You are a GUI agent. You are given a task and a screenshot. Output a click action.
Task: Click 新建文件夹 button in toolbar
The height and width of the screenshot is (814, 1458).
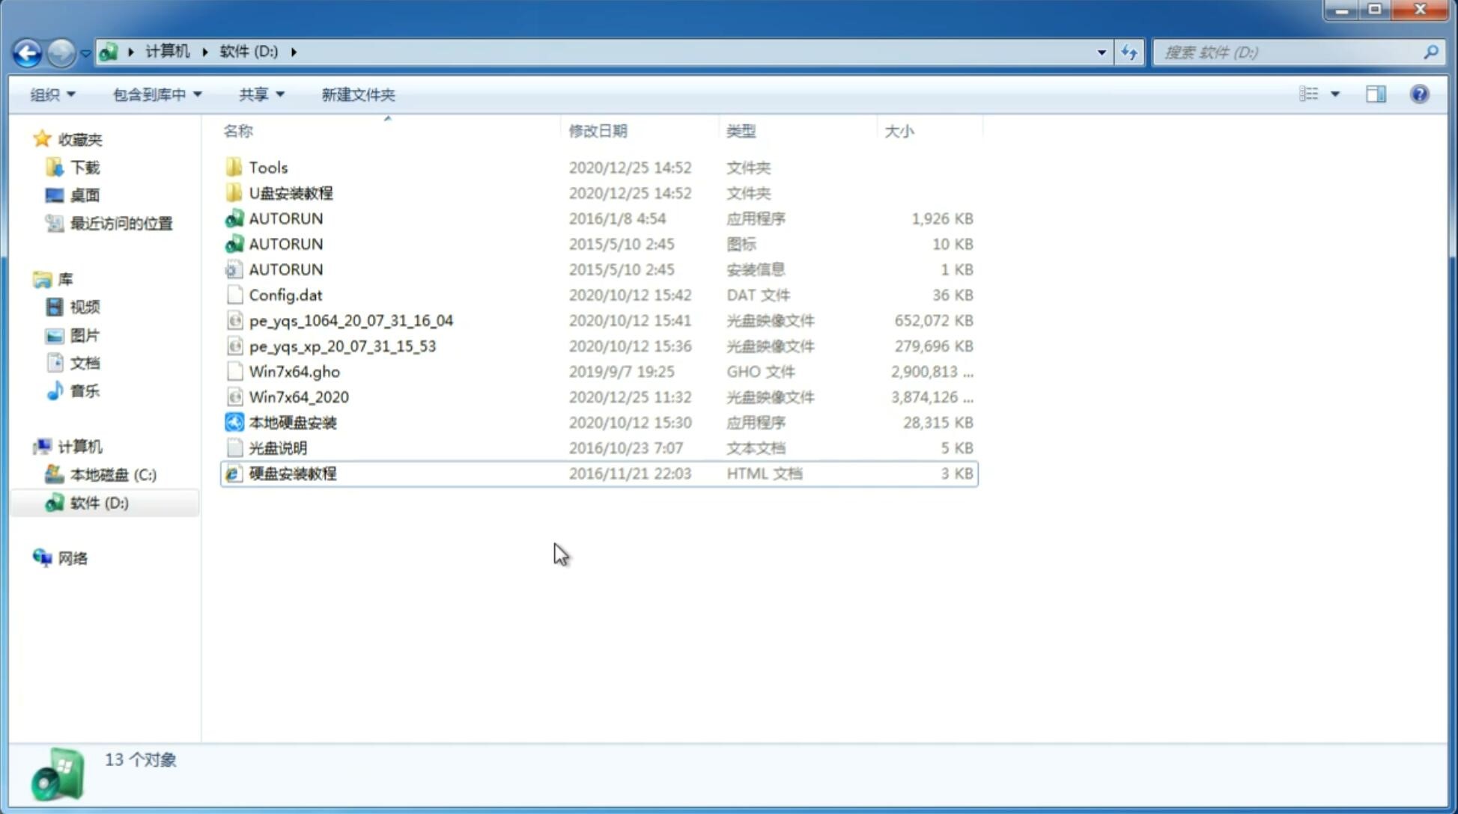point(357,94)
